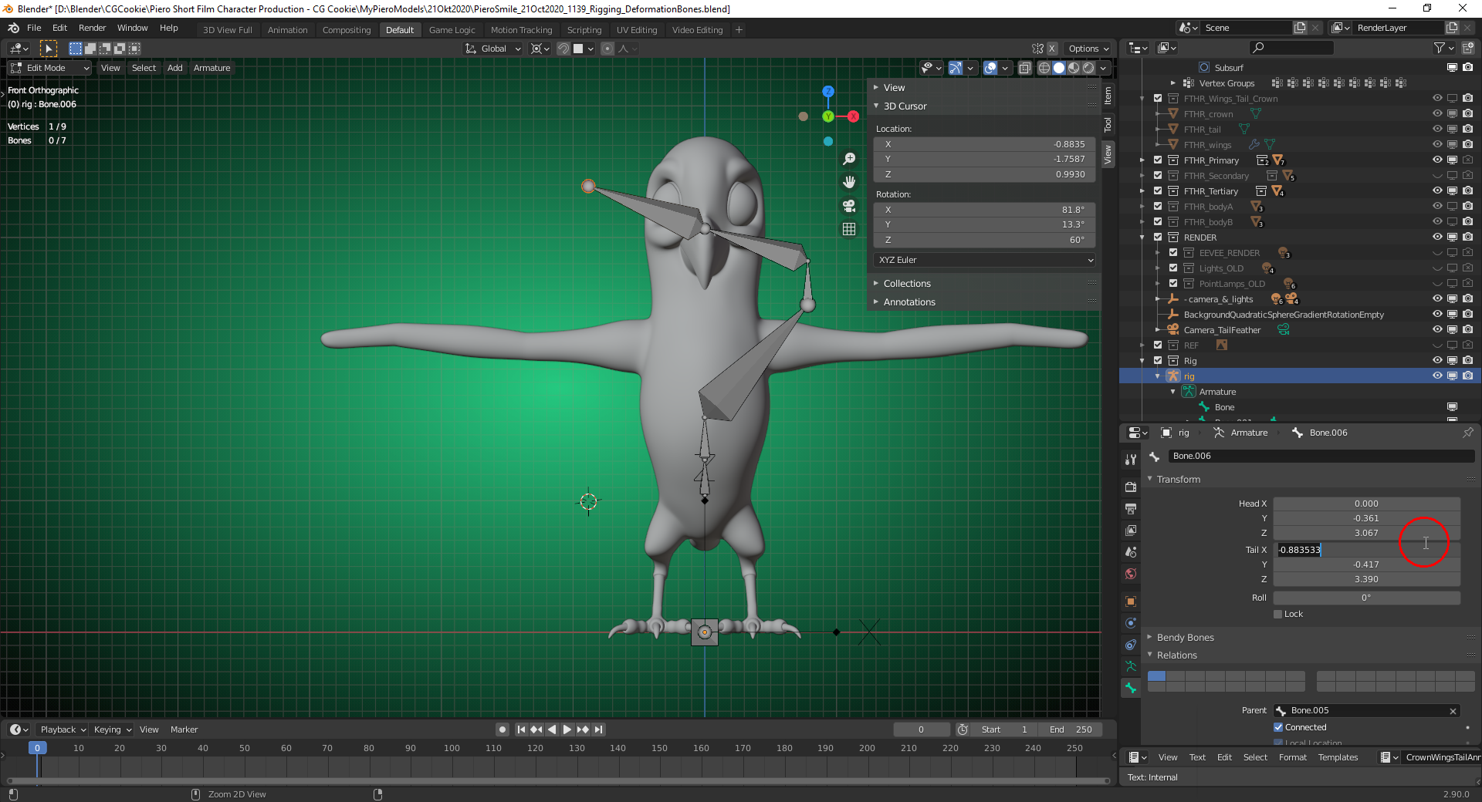Open the Armature menu in viewport header
Viewport: 1482px width, 802px height.
(211, 68)
